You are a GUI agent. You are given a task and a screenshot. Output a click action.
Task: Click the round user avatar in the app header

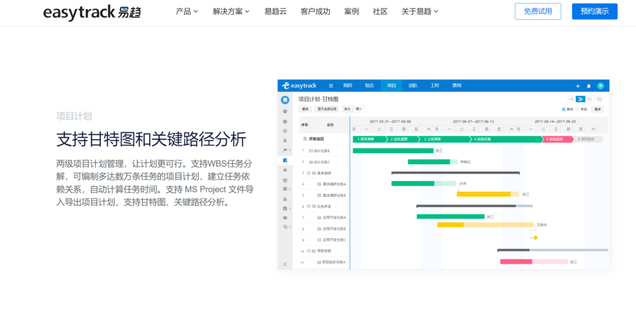click(601, 86)
